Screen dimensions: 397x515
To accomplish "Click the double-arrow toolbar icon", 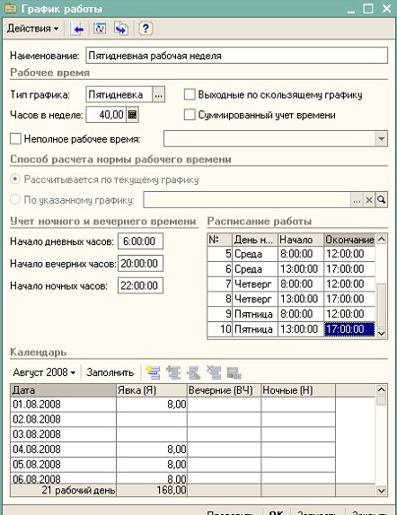I will pyautogui.click(x=121, y=29).
